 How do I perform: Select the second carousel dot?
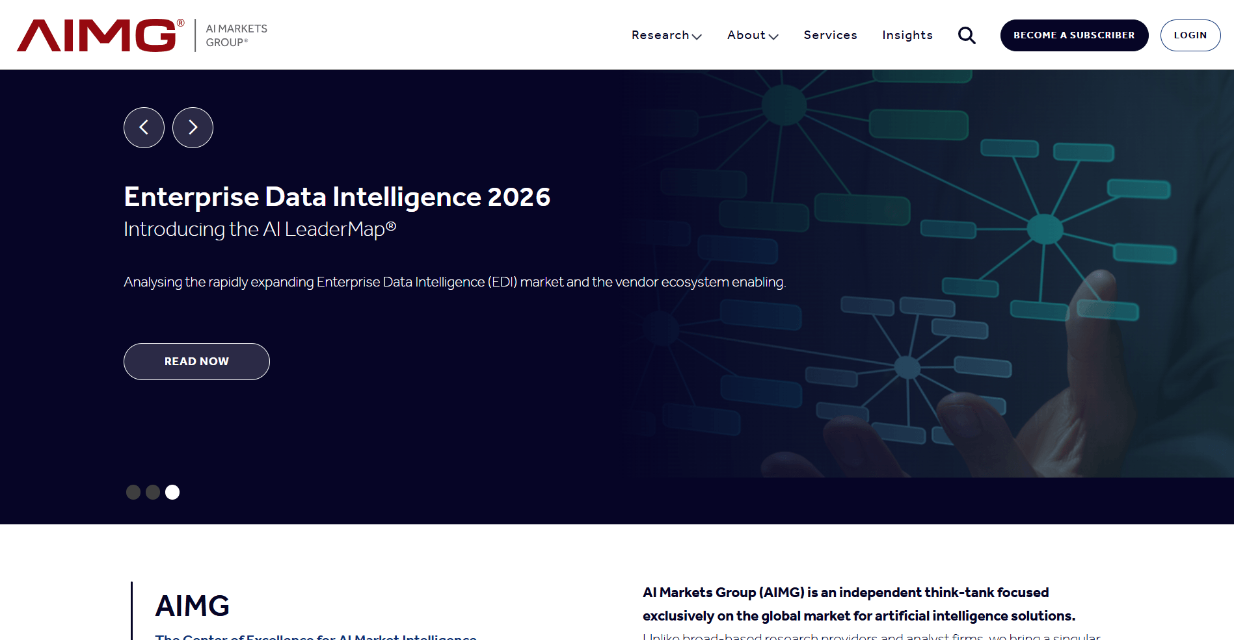coord(153,492)
